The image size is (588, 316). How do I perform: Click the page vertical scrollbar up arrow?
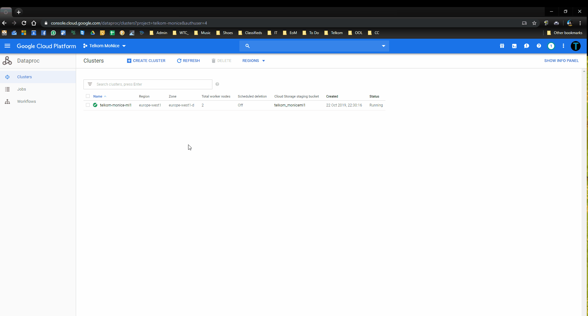click(584, 71)
